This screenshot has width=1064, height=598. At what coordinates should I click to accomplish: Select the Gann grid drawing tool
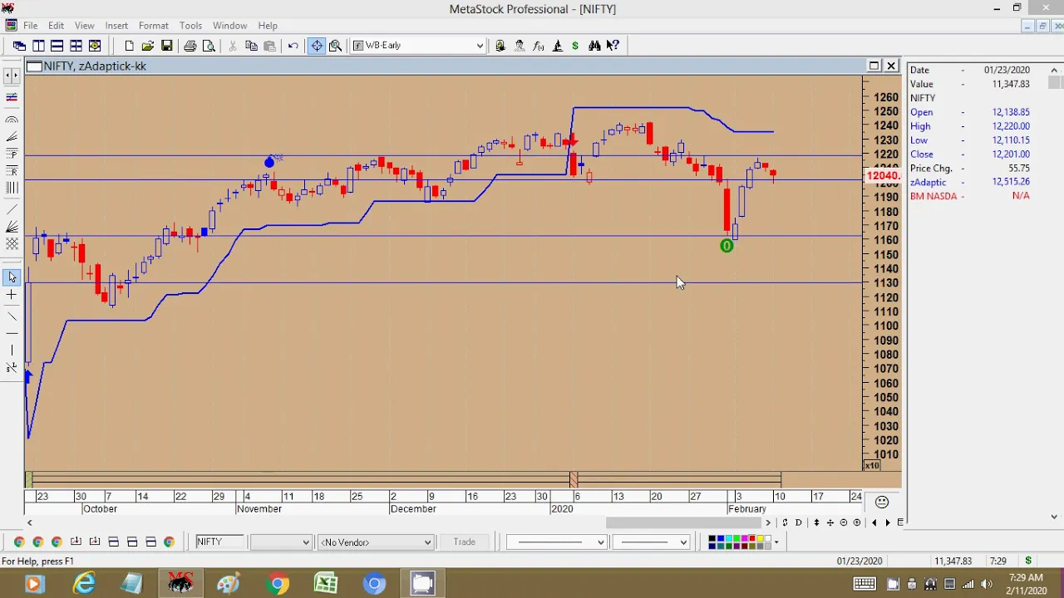coord(12,244)
